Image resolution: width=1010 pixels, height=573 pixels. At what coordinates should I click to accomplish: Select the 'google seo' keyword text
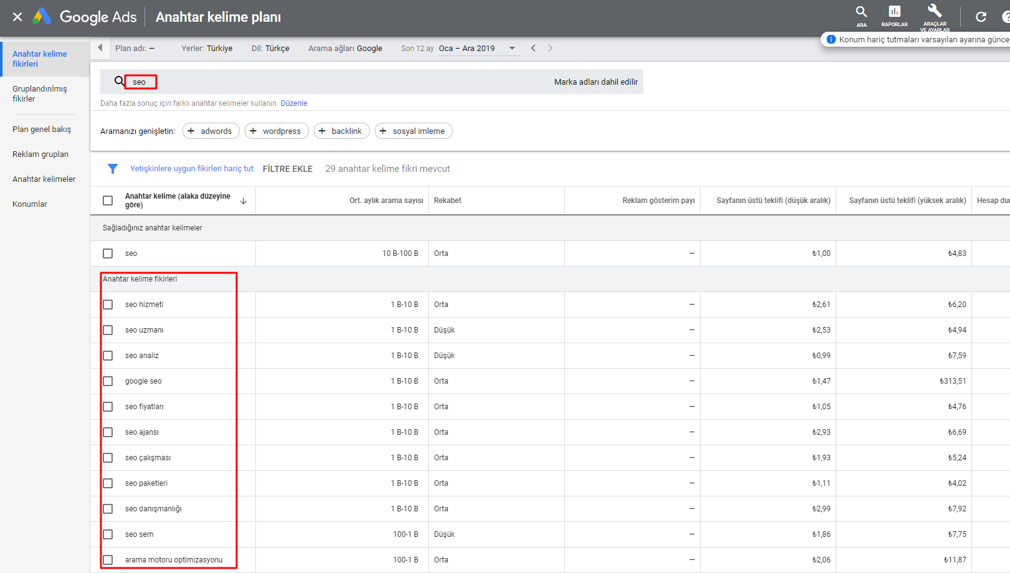143,381
